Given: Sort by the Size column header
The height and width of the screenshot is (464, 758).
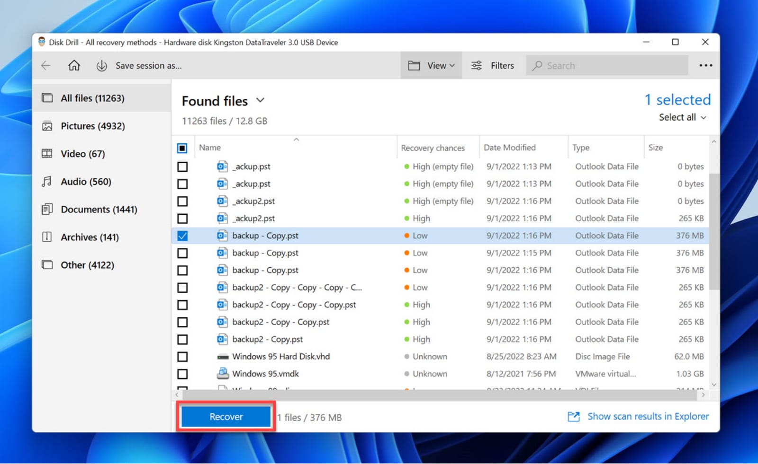Looking at the screenshot, I should (655, 148).
